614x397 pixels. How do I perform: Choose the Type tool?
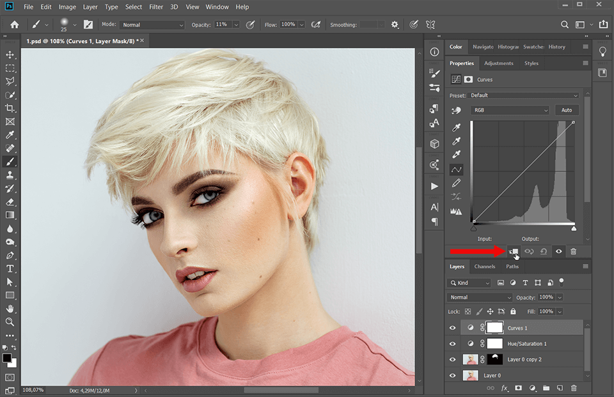(x=10, y=269)
